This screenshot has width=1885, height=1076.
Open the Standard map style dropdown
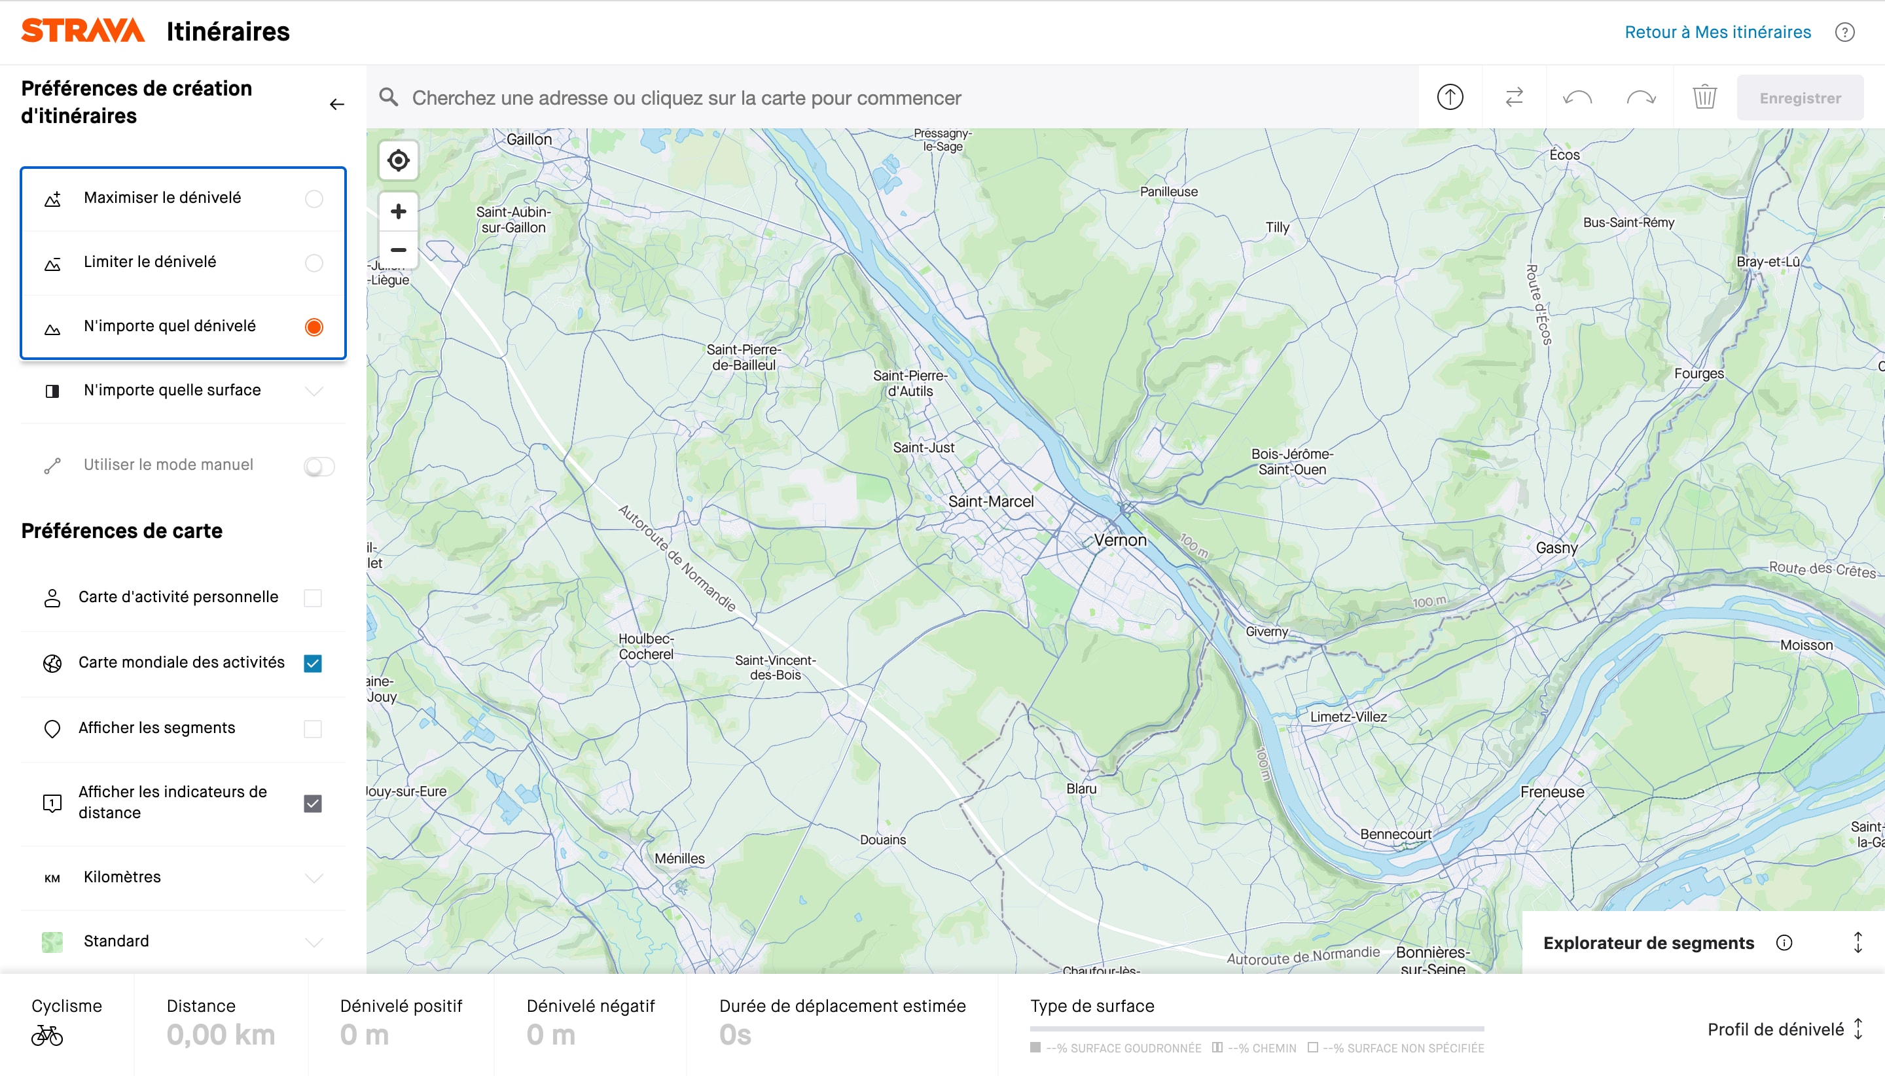click(314, 941)
